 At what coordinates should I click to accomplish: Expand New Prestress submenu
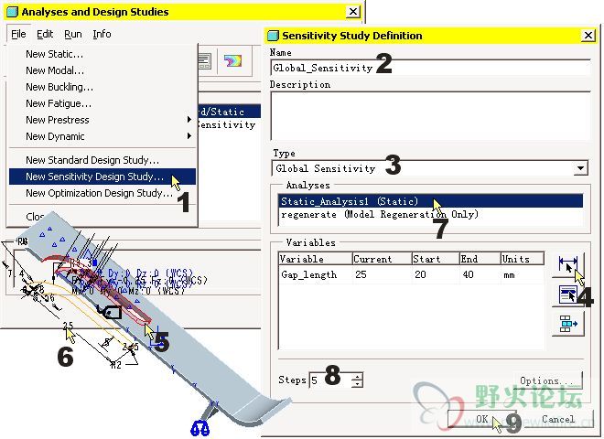pos(103,120)
